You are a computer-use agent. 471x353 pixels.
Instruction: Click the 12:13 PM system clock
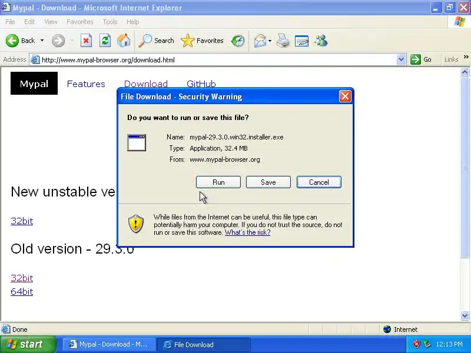[449, 344]
